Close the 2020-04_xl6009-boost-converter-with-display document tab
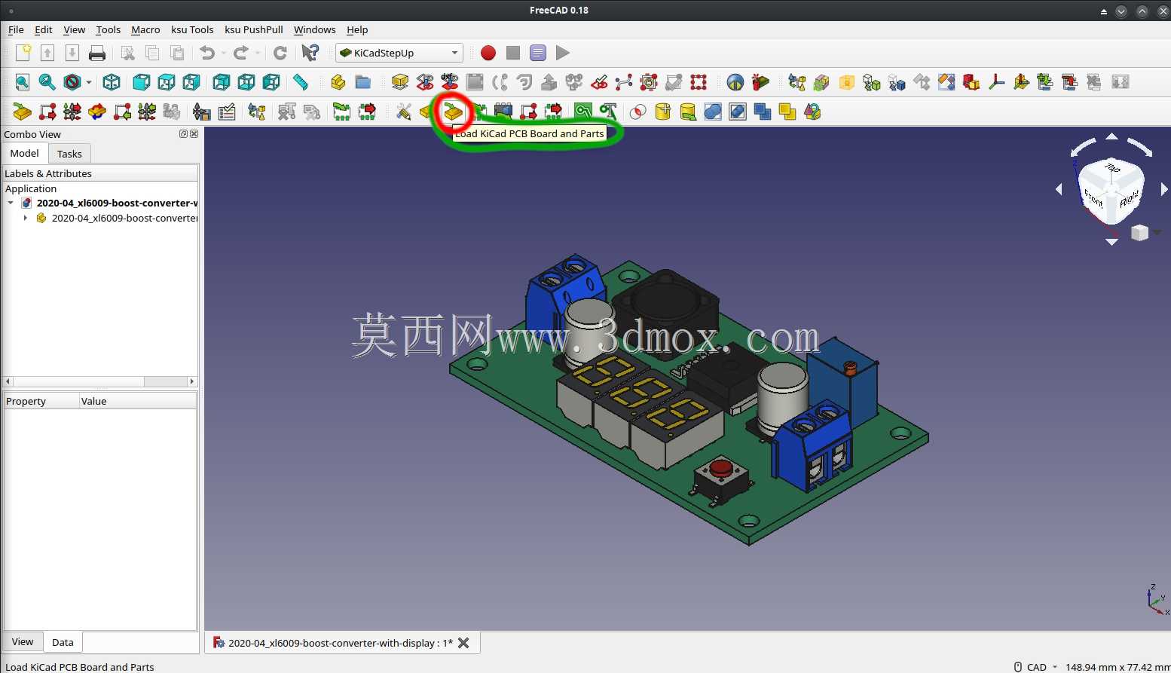This screenshot has width=1171, height=673. click(463, 643)
